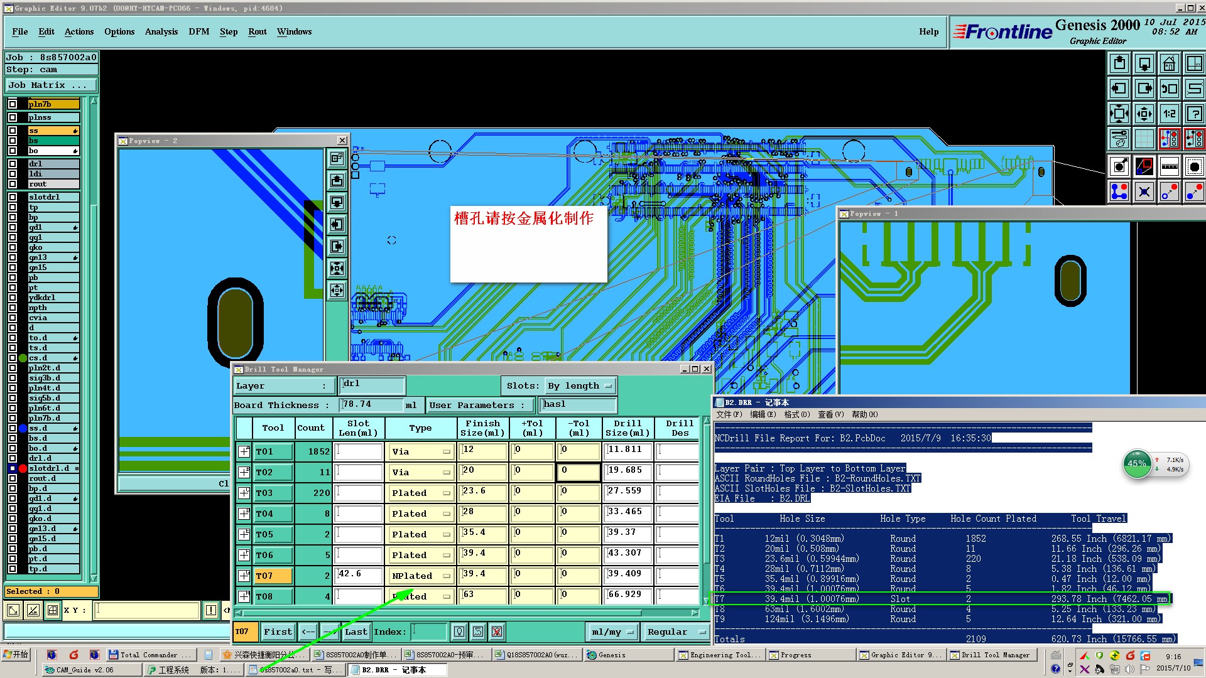1206x678 pixels.
Task: Click the home view icon
Action: point(1169,63)
